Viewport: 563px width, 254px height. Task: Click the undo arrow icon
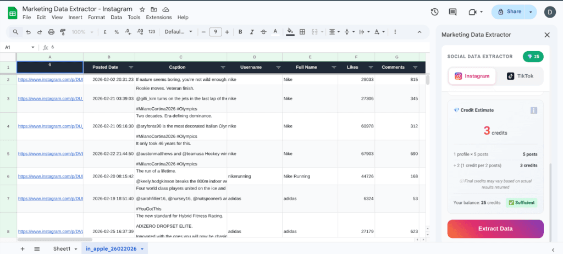pos(27,32)
